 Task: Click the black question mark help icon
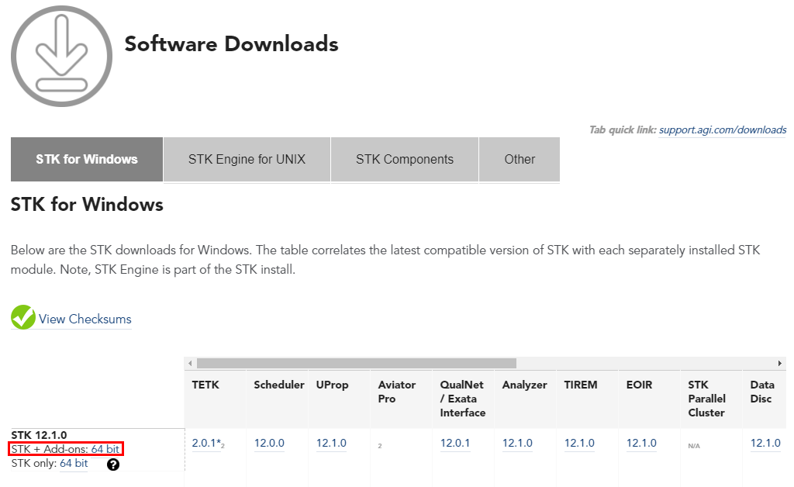[113, 465]
